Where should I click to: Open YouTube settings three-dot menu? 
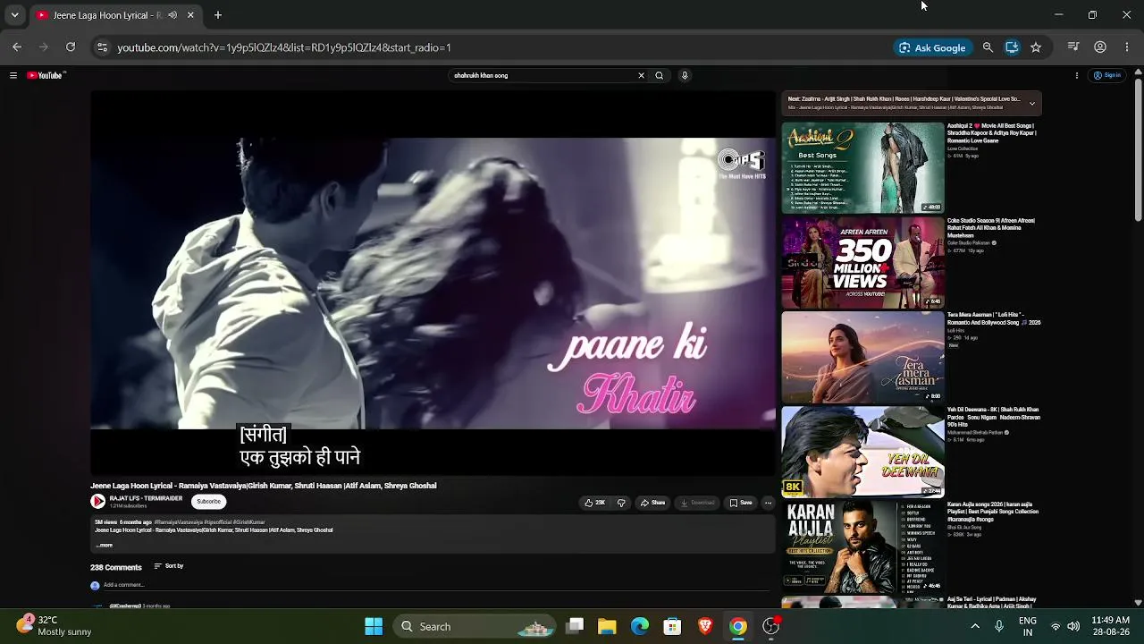(x=1077, y=76)
